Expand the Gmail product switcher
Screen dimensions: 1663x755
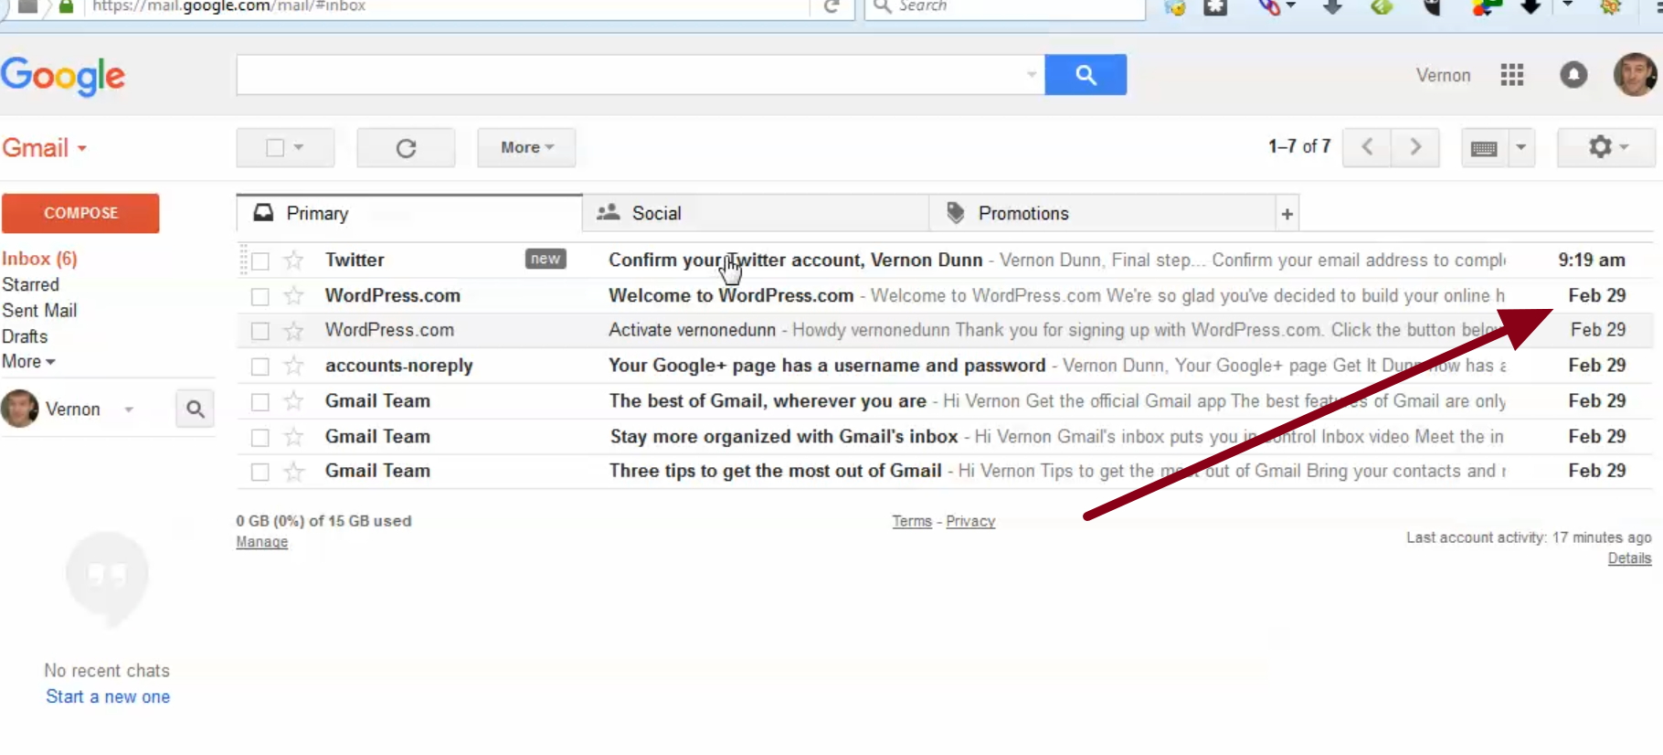44,148
